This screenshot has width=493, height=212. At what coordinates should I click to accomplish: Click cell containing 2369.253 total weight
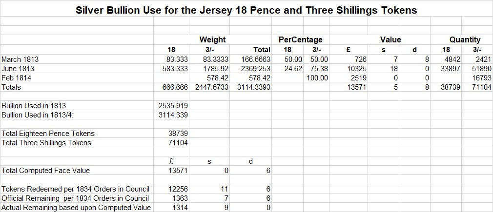point(256,68)
